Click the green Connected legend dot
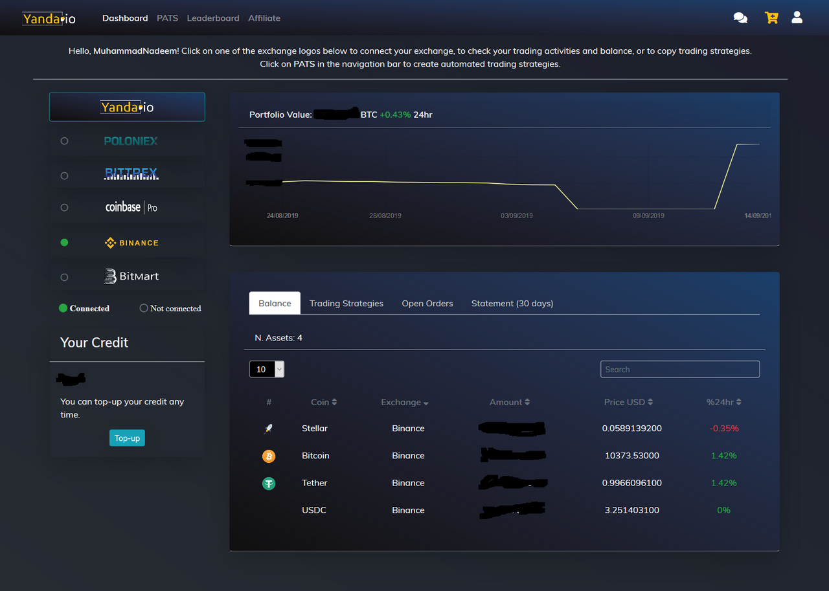829x591 pixels. (63, 308)
